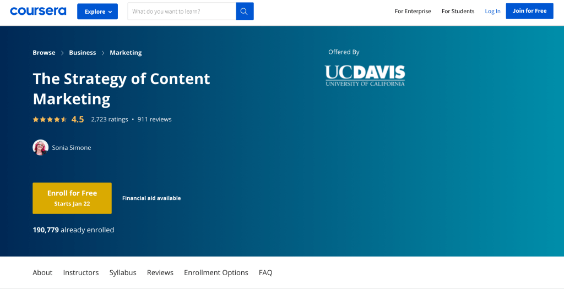Open the For Students link

458,11
